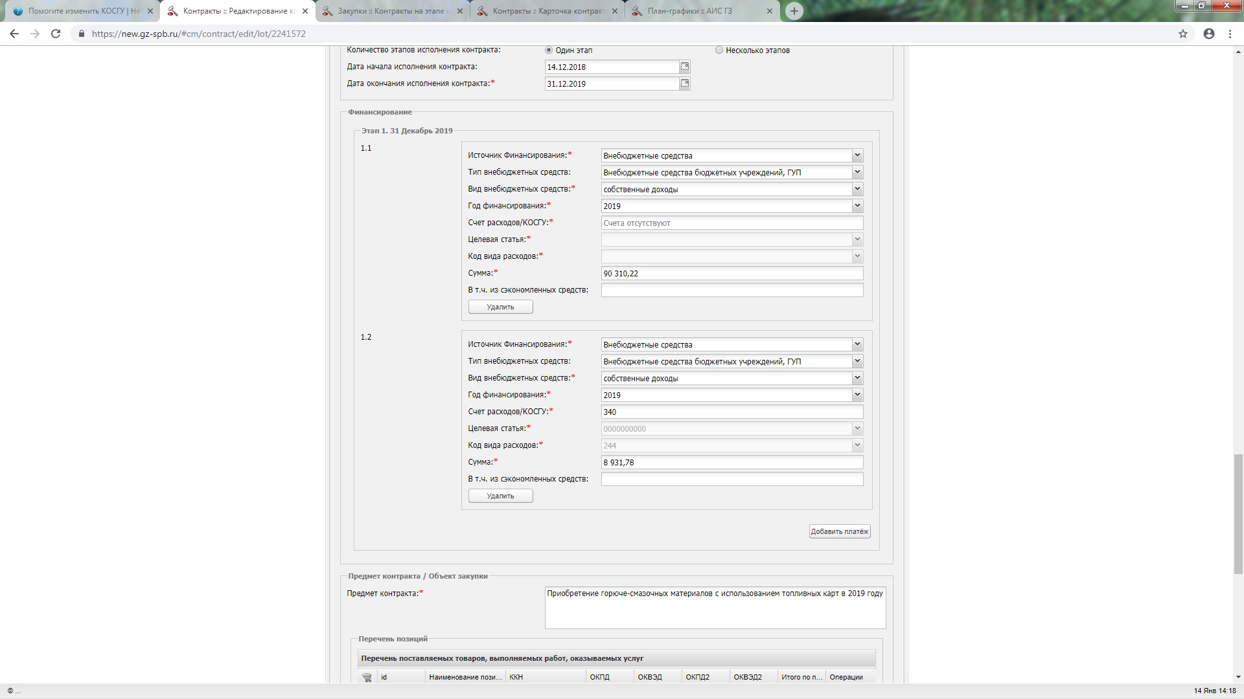Click the '14 Янв 14:18' clock

pyautogui.click(x=1215, y=691)
